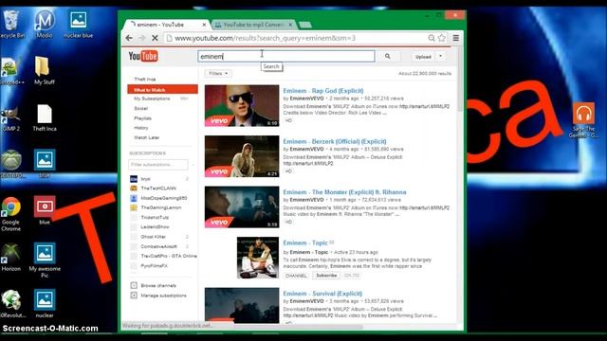
Task: Click the Berzerk video thumbnail
Action: (242, 156)
